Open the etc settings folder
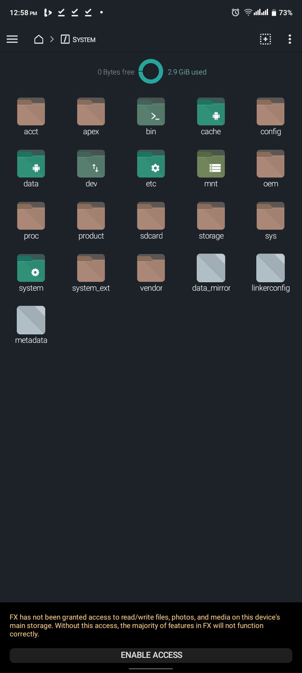The height and width of the screenshot is (673, 302). tap(151, 164)
